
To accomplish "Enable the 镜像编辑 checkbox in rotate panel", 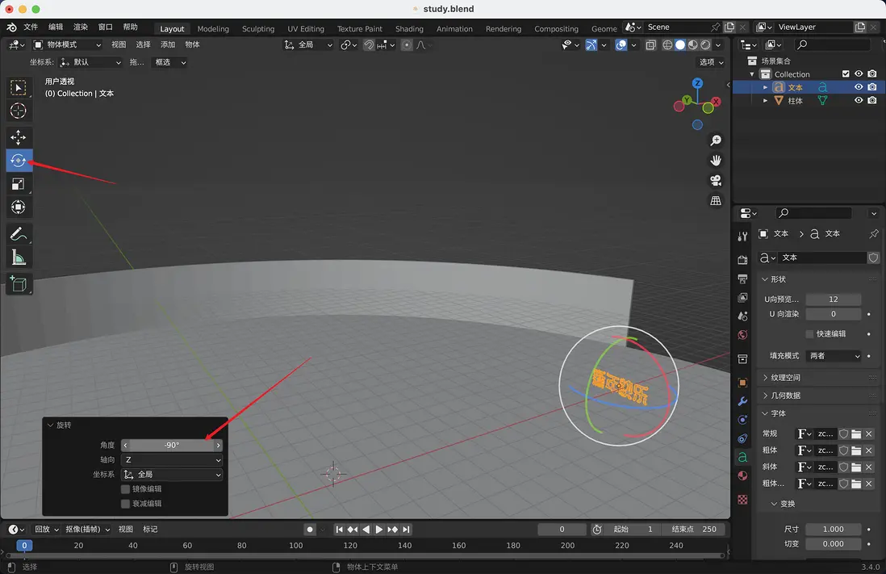I will pos(126,488).
